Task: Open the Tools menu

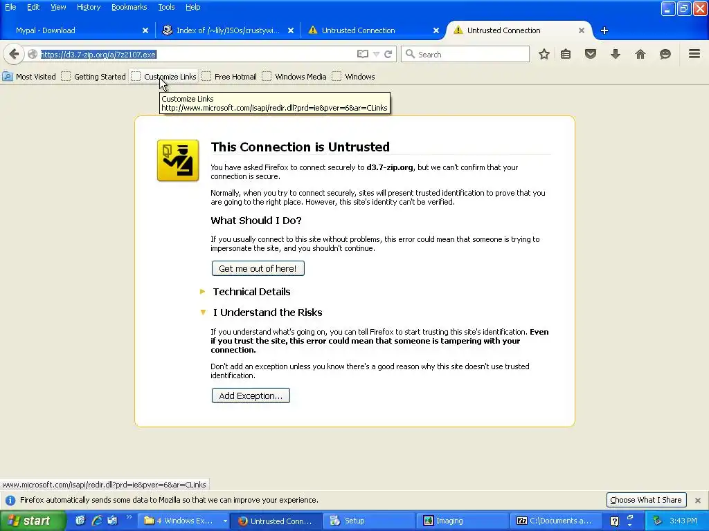Action: [166, 7]
